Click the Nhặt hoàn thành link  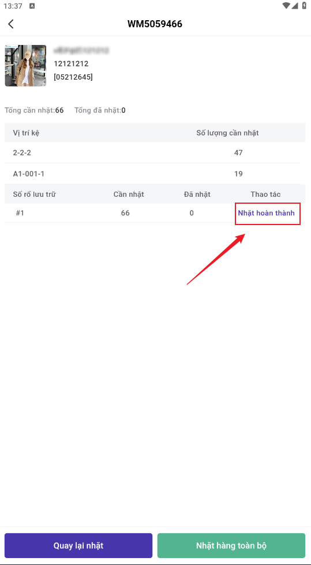267,213
